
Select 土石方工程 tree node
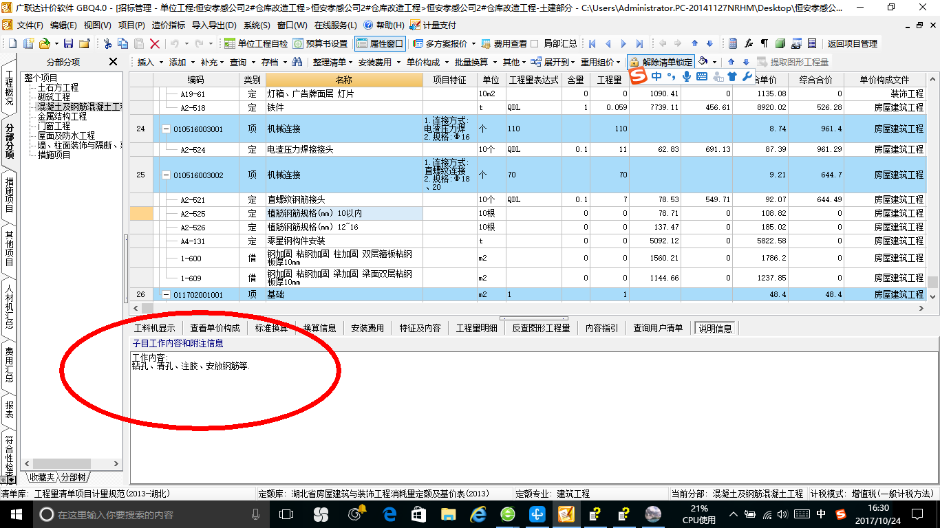click(x=58, y=88)
